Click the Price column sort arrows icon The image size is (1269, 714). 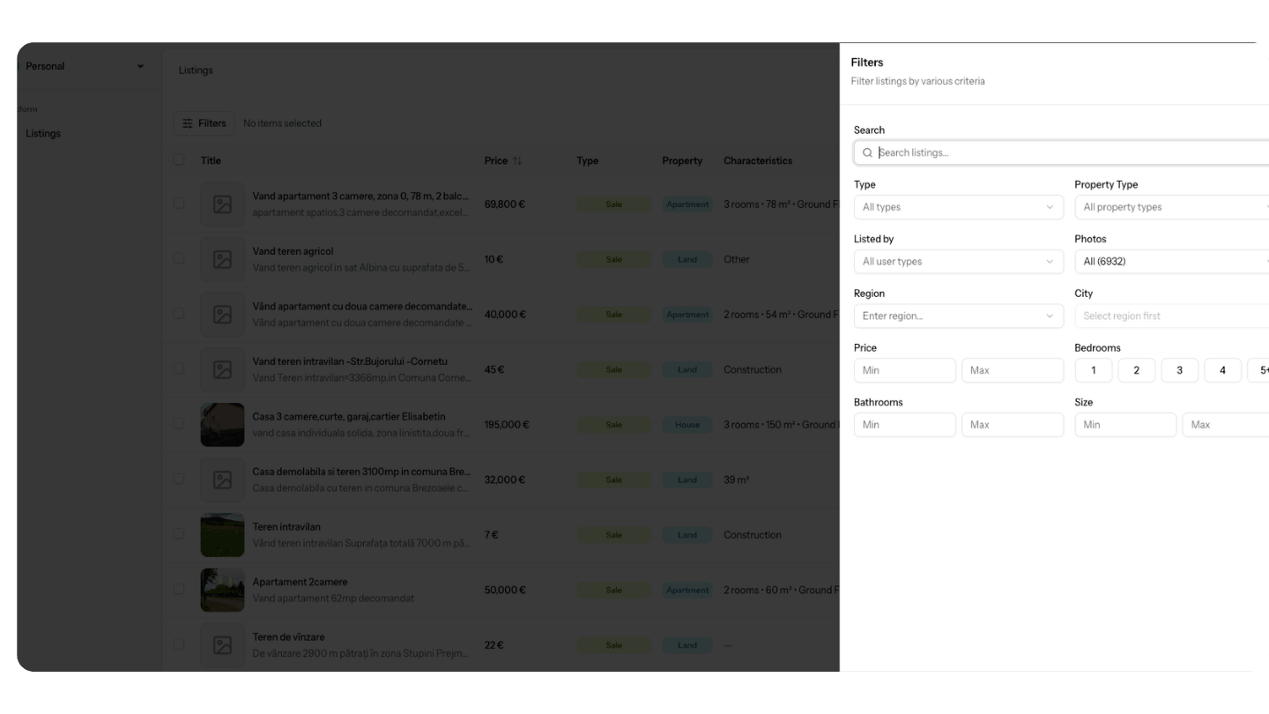(x=517, y=160)
